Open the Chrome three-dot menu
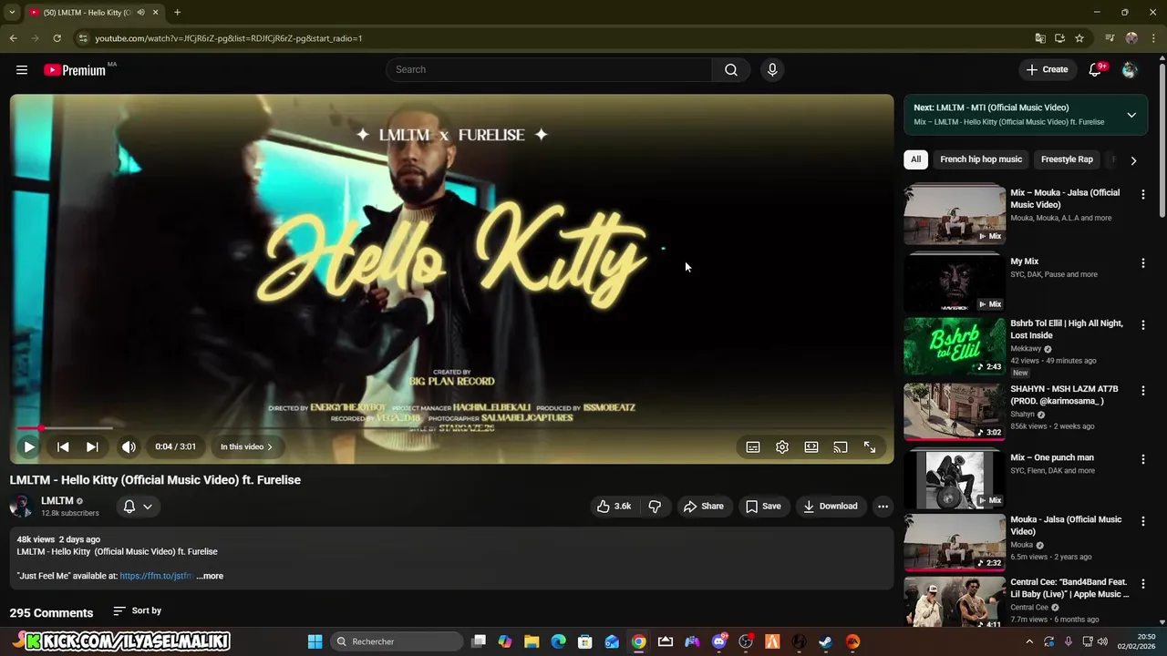 click(1154, 38)
